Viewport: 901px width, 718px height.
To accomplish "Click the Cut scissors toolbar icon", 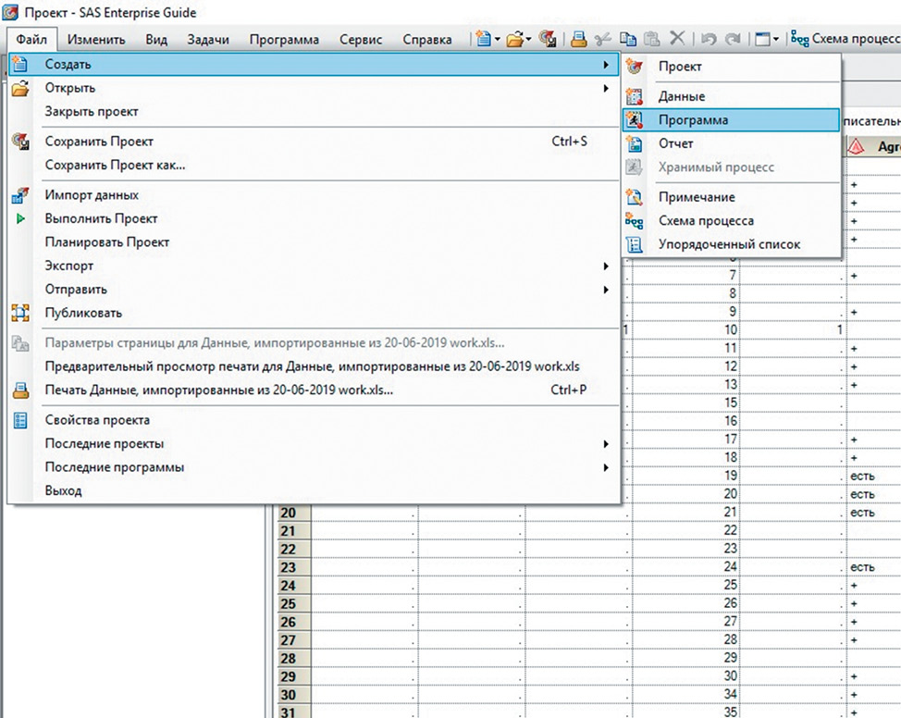I will point(603,39).
